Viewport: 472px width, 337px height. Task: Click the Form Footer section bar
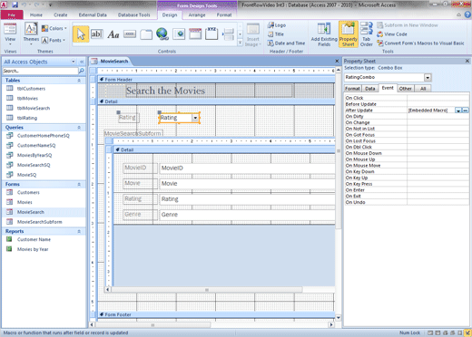click(x=216, y=314)
